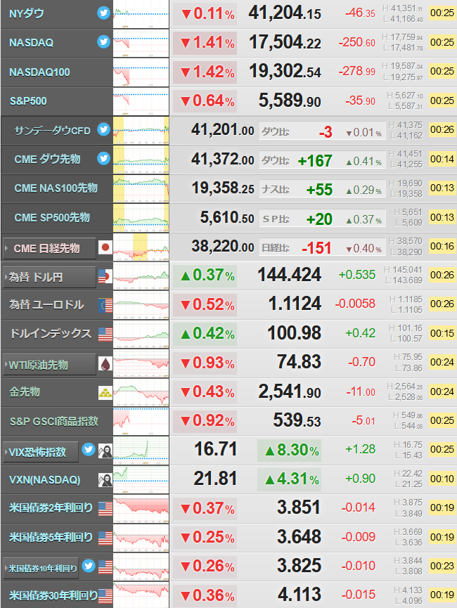
Task: Click the 00:23 timestamp for 10年利回り
Action: (442, 566)
